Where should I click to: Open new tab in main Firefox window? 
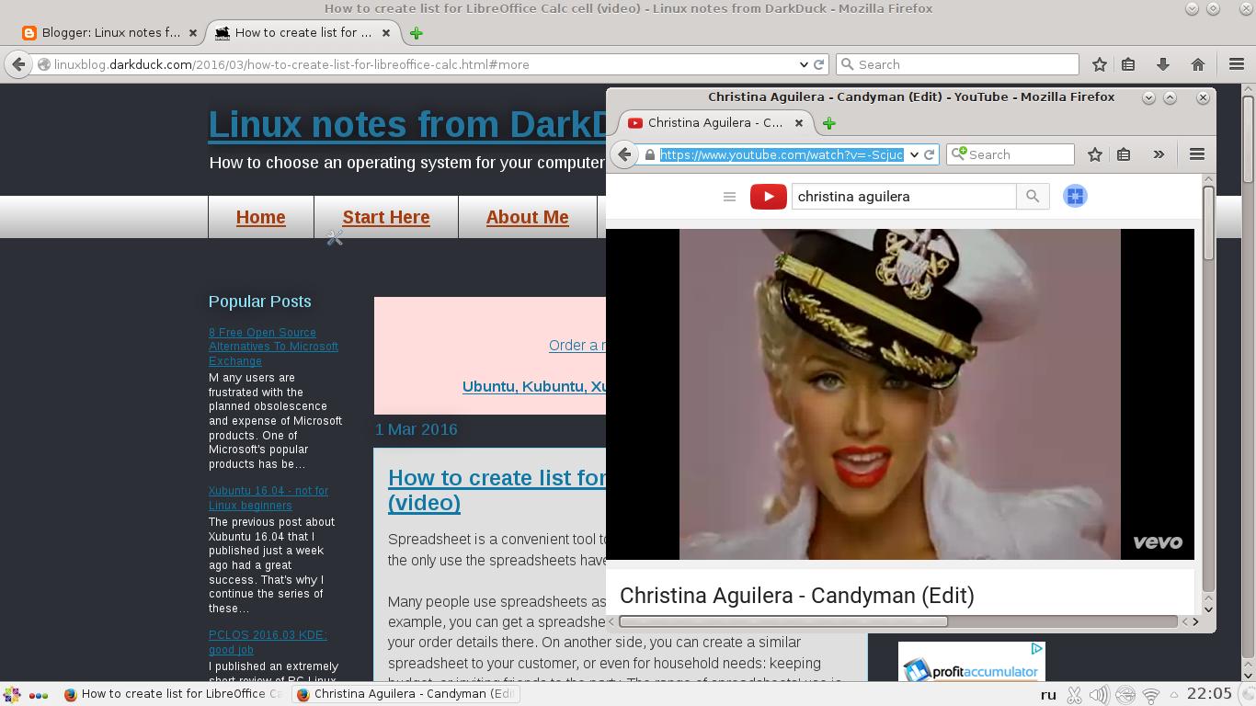pos(416,33)
